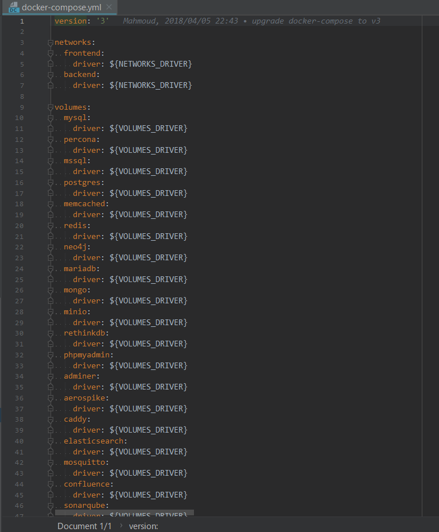Collapse the frontend network fold marker

(50, 53)
